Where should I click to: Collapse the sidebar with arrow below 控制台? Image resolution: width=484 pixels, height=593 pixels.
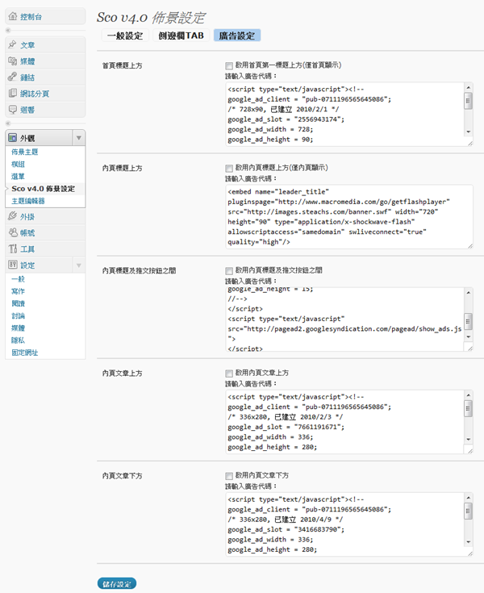coord(8,31)
